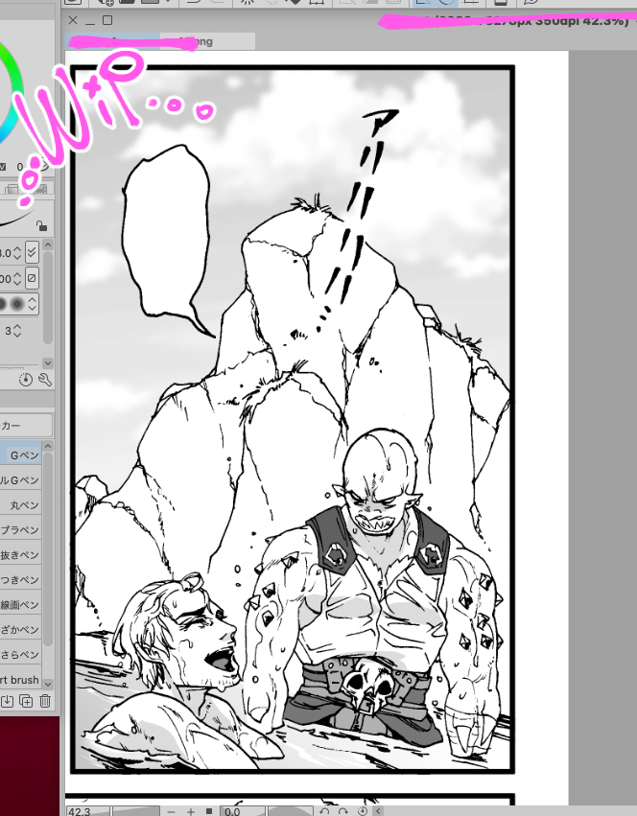Zoom out with the minus button
This screenshot has height=816, width=637.
pos(172,811)
